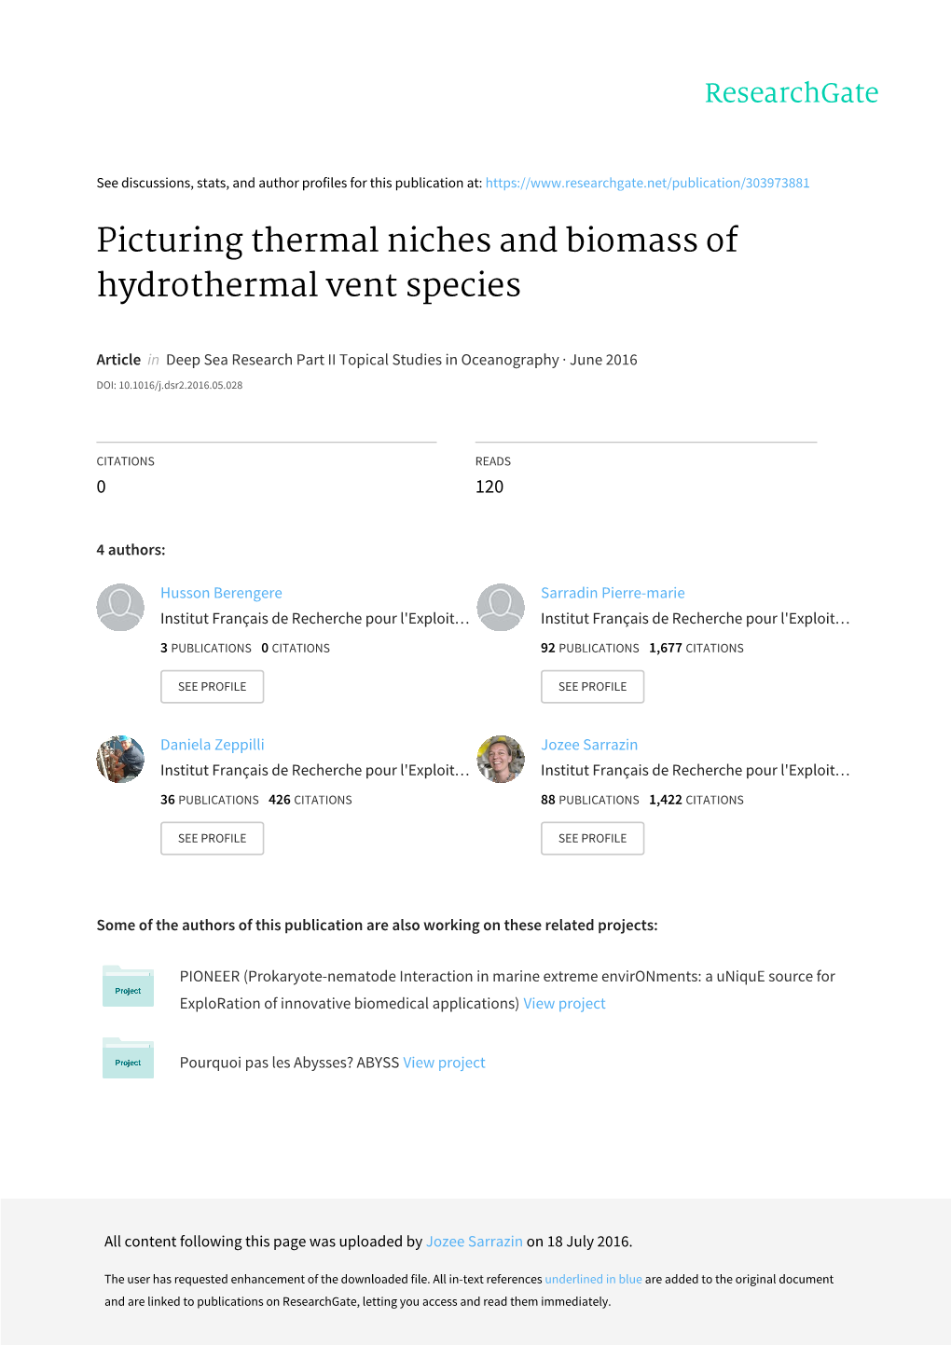Open Sarradin Pierre-marie author link

613,593
